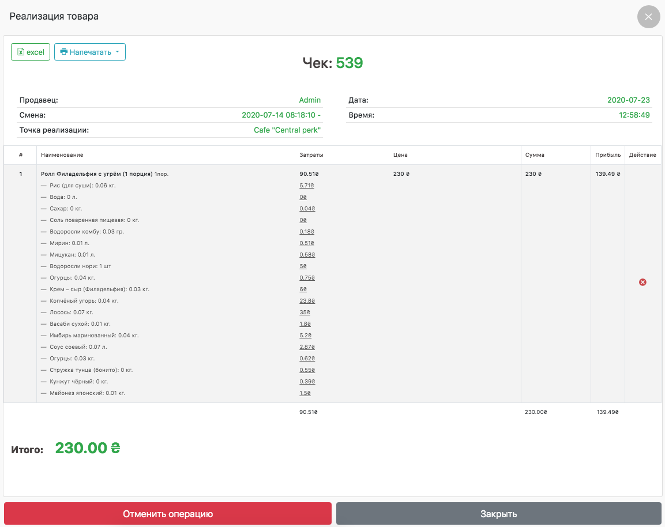Click the date value 2020-07-23
This screenshot has height=527, width=665.
click(628, 100)
